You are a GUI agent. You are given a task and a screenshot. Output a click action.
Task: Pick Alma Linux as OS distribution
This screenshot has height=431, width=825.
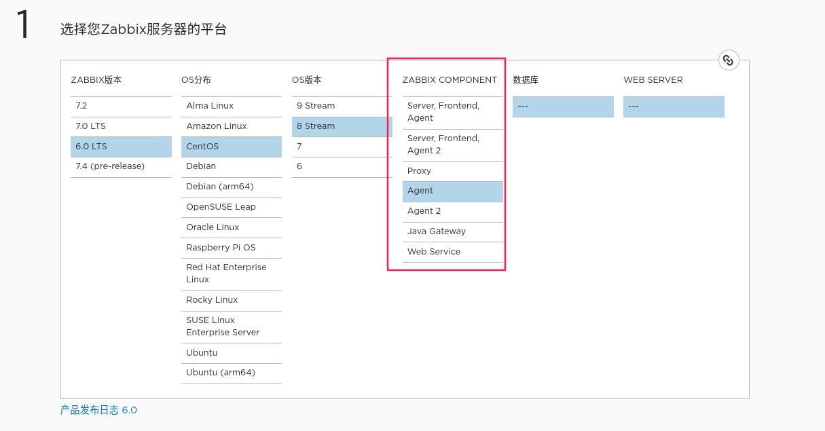232,107
